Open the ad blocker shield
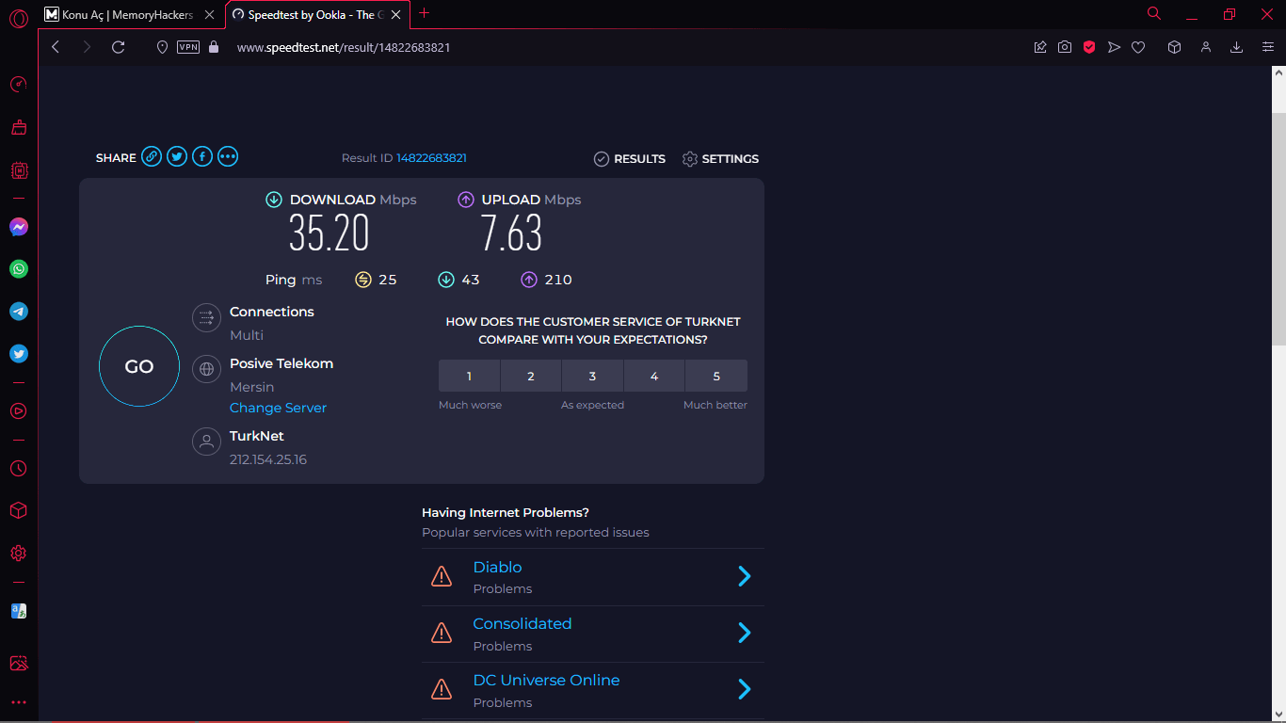1286x723 pixels. coord(1089,47)
